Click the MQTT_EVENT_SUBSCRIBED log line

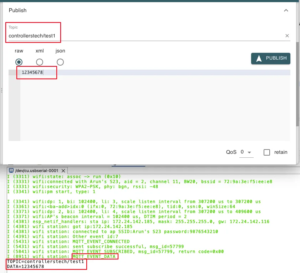tap(115, 251)
